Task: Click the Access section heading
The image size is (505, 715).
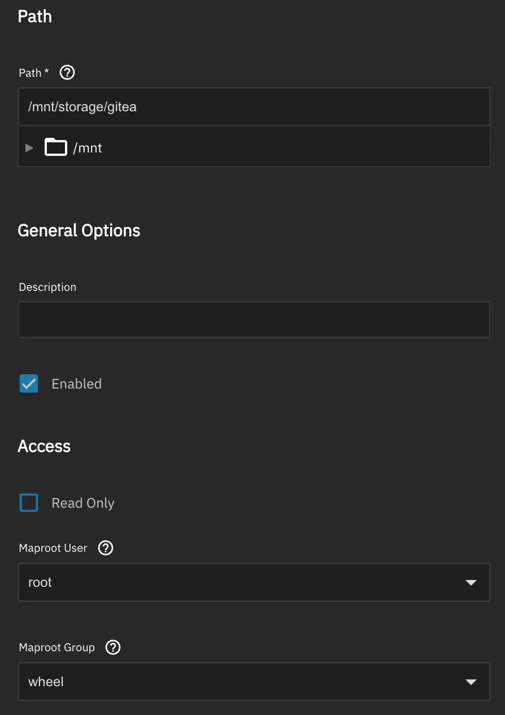Action: [44, 446]
